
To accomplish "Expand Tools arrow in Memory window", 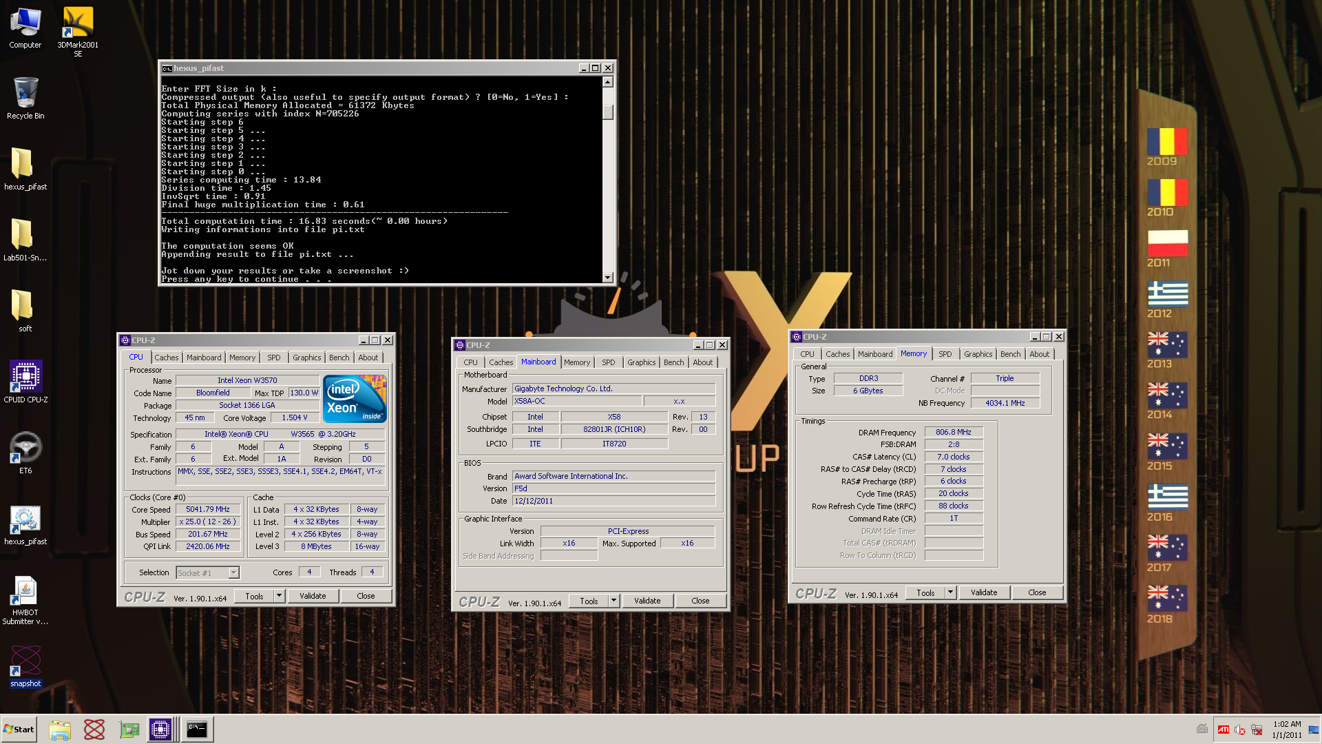I will [950, 592].
